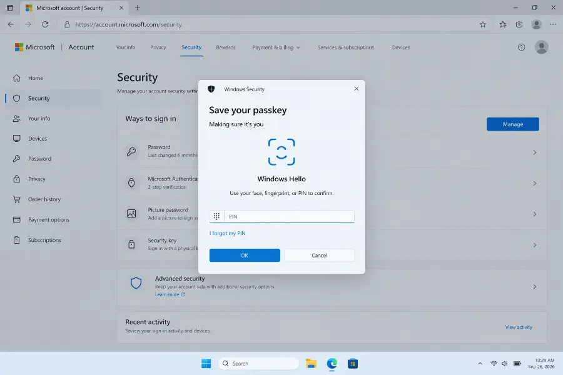Open File Explorer from taskbar
The height and width of the screenshot is (375, 563).
tap(311, 364)
